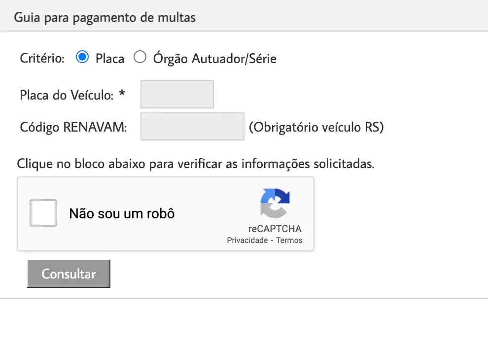Image resolution: width=488 pixels, height=344 pixels.
Task: Click the reCAPTCHA text under the logo
Action: click(275, 229)
